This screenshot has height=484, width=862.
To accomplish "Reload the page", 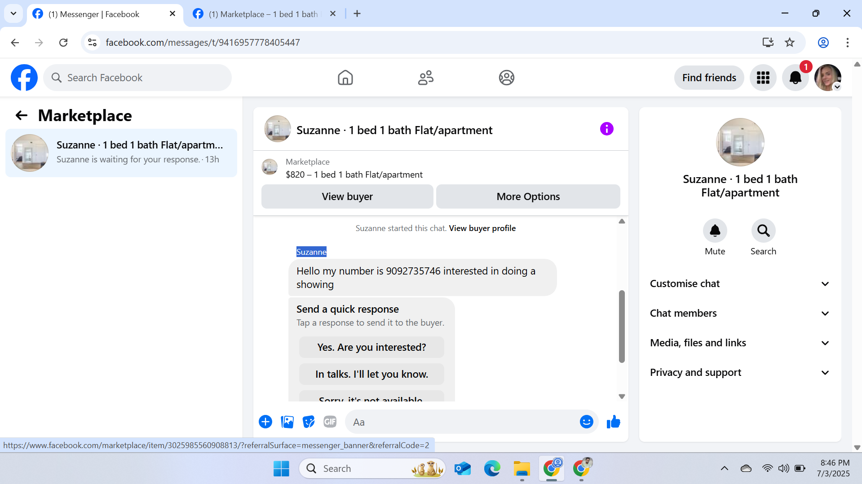I will click(x=63, y=43).
